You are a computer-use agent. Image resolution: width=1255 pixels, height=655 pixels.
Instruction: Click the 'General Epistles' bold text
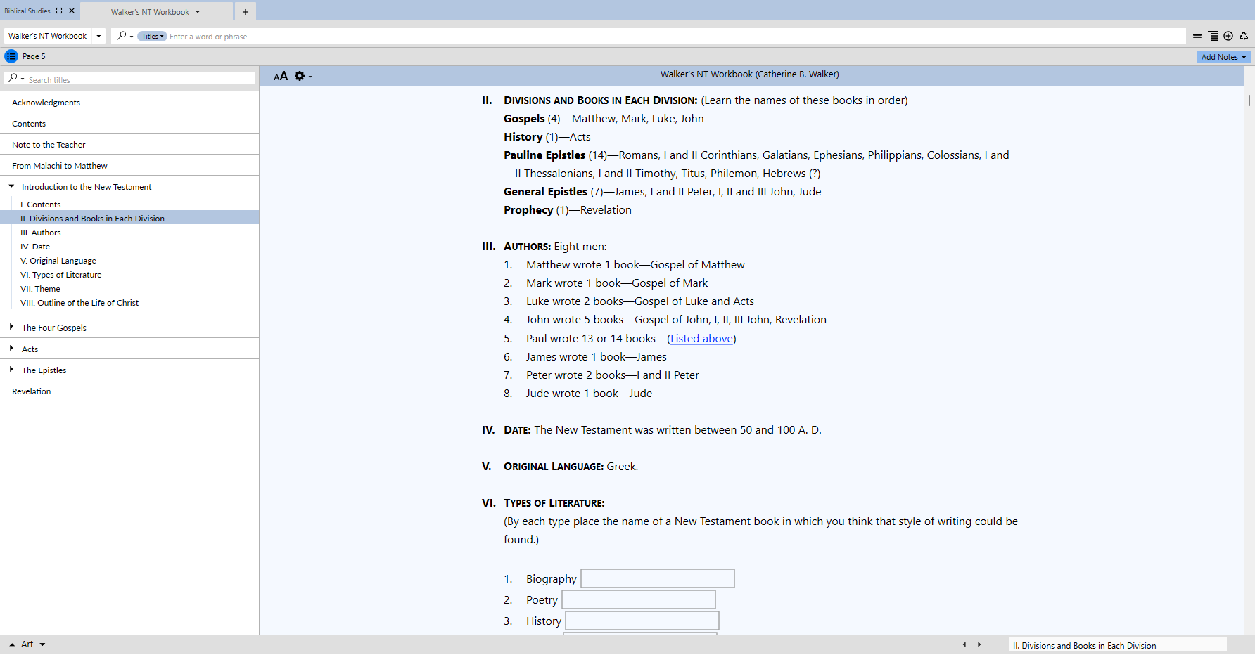pyautogui.click(x=545, y=192)
